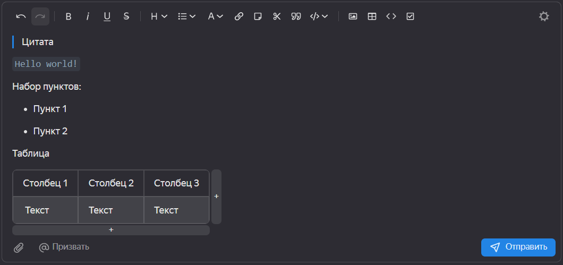Open the text color dropdown
The width and height of the screenshot is (563, 265).
pyautogui.click(x=215, y=16)
